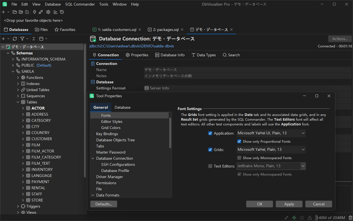Screen dimensions: 353x221
Task: Enable the Text Editors font checkbox
Action: 210,166
